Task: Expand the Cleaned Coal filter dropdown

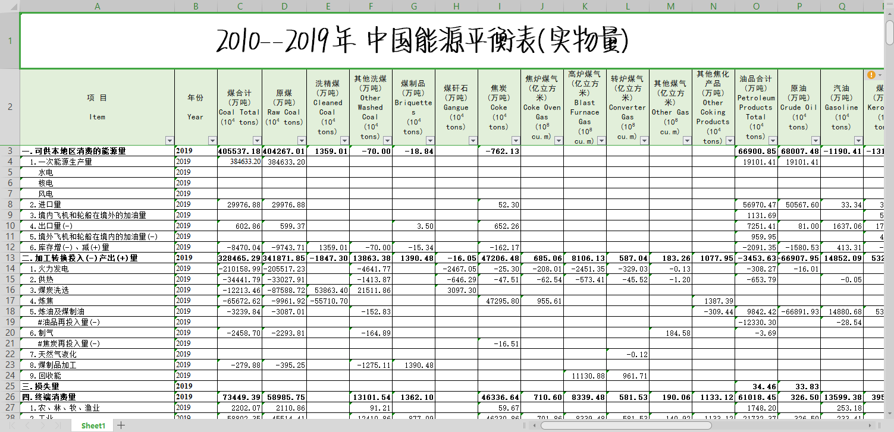Action: coord(344,141)
